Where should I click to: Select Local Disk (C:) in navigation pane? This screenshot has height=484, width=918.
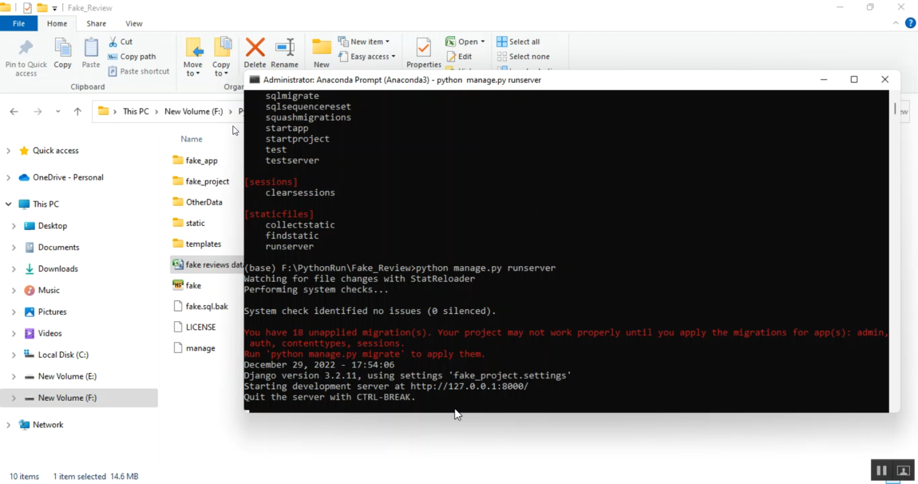click(63, 355)
